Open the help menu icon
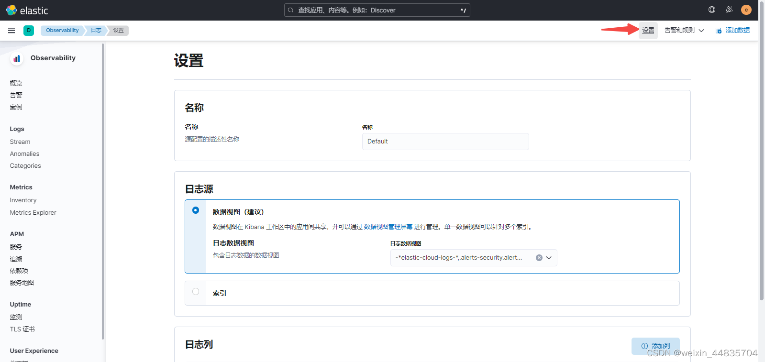Viewport: 765px width, 362px height. click(712, 10)
